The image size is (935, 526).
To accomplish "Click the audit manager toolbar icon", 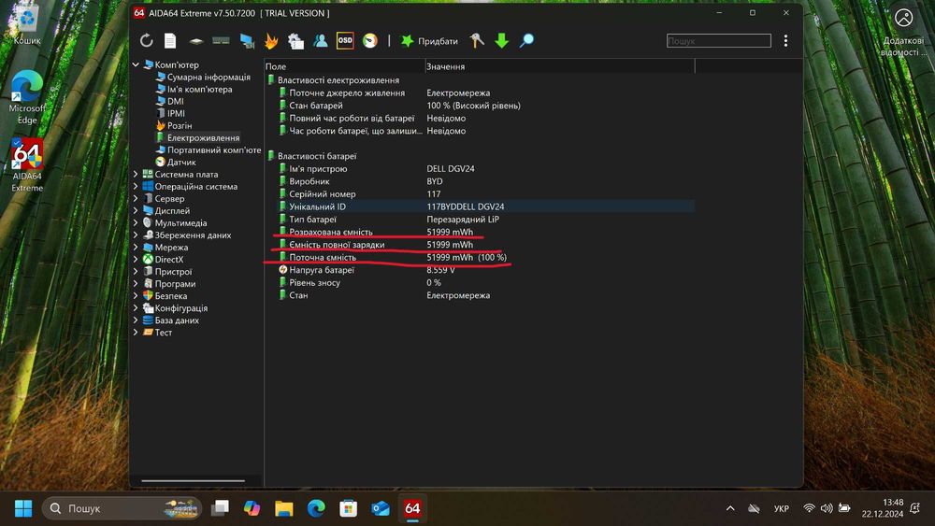I will coord(295,40).
